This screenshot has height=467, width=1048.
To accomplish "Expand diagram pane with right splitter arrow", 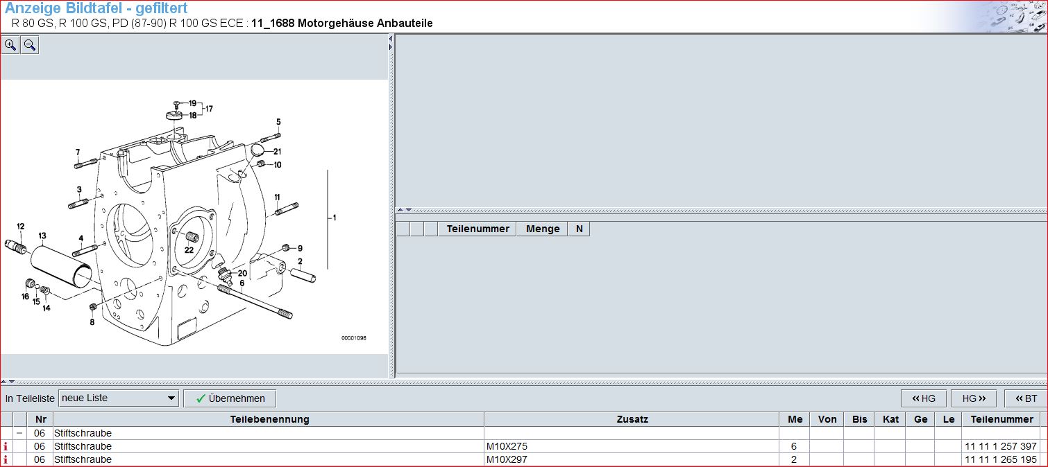I will (391, 47).
